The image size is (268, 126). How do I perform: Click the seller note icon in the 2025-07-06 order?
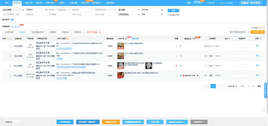click(x=181, y=75)
